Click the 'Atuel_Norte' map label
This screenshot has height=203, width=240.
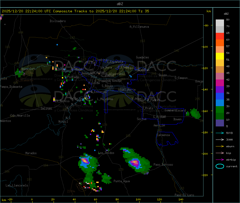127,90
